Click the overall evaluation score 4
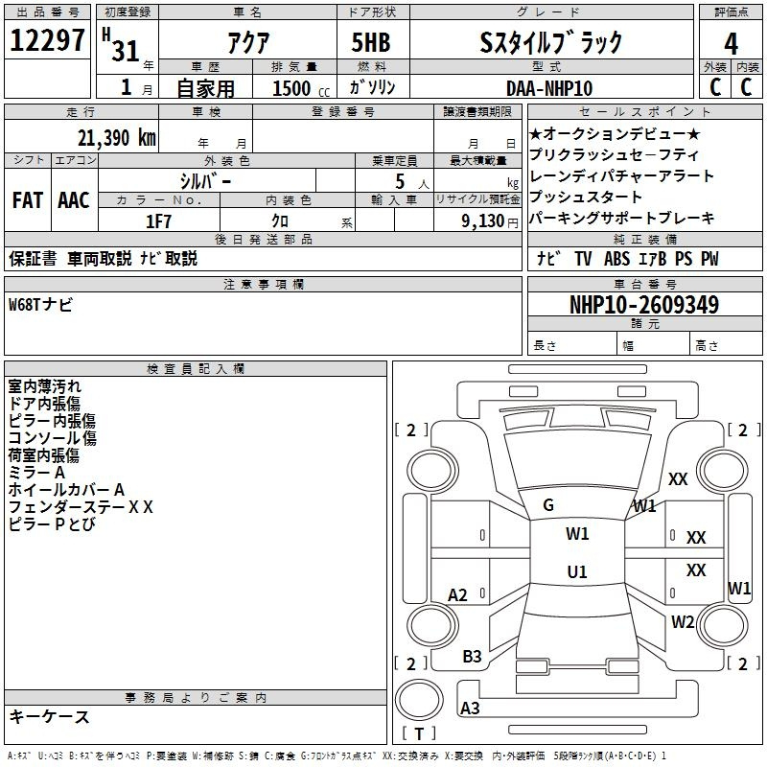The image size is (767, 767). (x=731, y=43)
